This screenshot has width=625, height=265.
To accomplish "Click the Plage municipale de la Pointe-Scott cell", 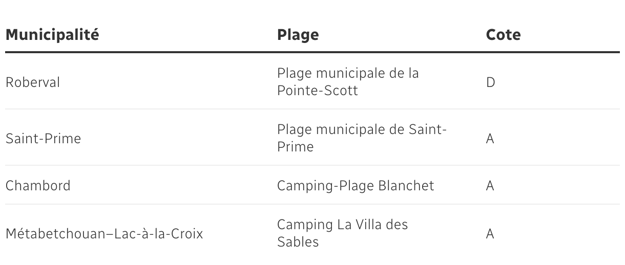I will click(x=348, y=82).
